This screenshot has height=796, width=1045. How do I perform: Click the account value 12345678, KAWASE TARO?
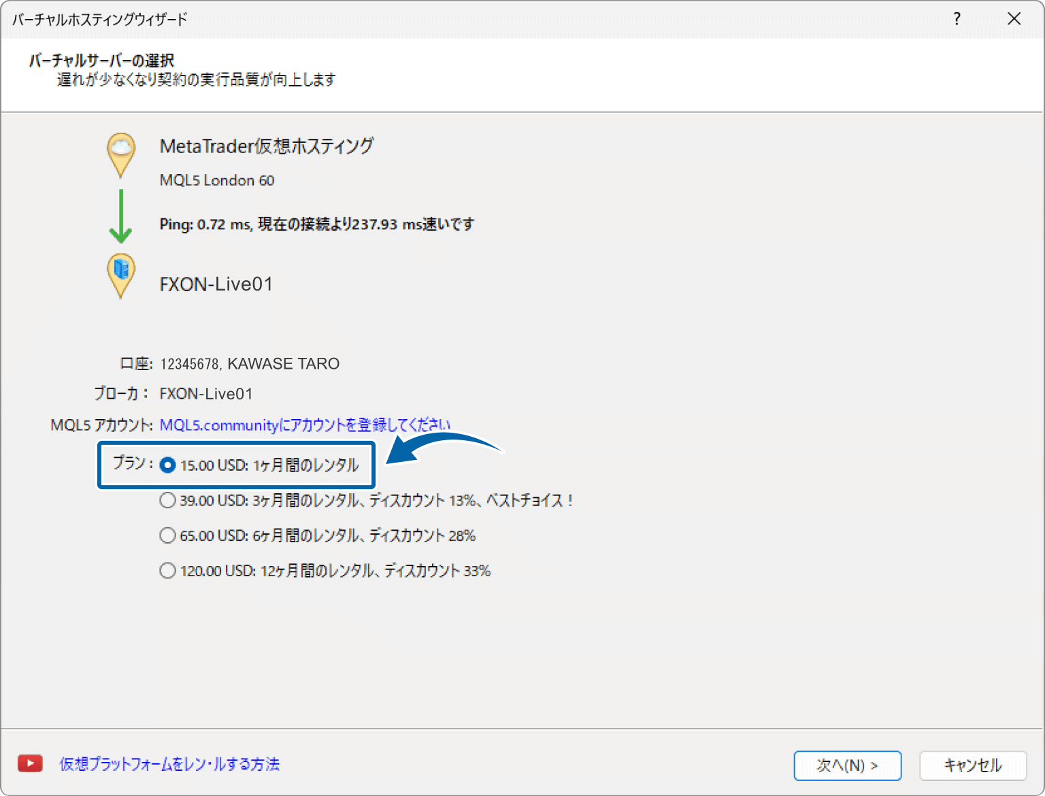[x=250, y=364]
